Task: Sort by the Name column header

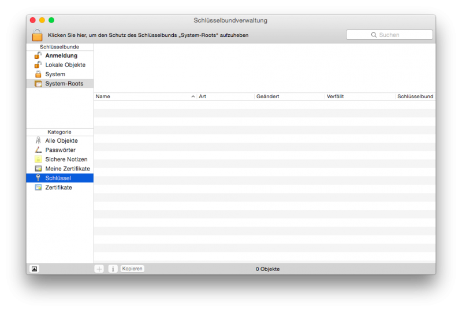Action: 144,96
